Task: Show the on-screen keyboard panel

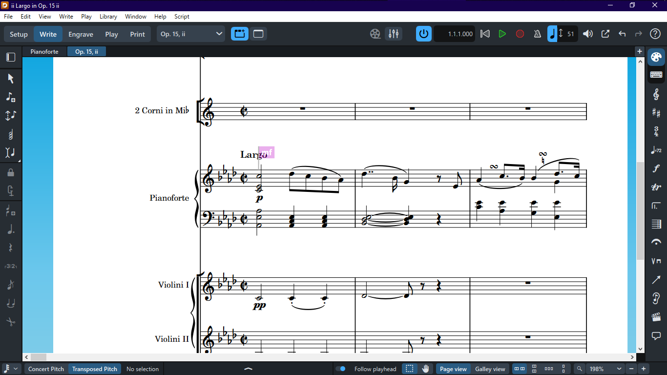Action: pos(656,75)
